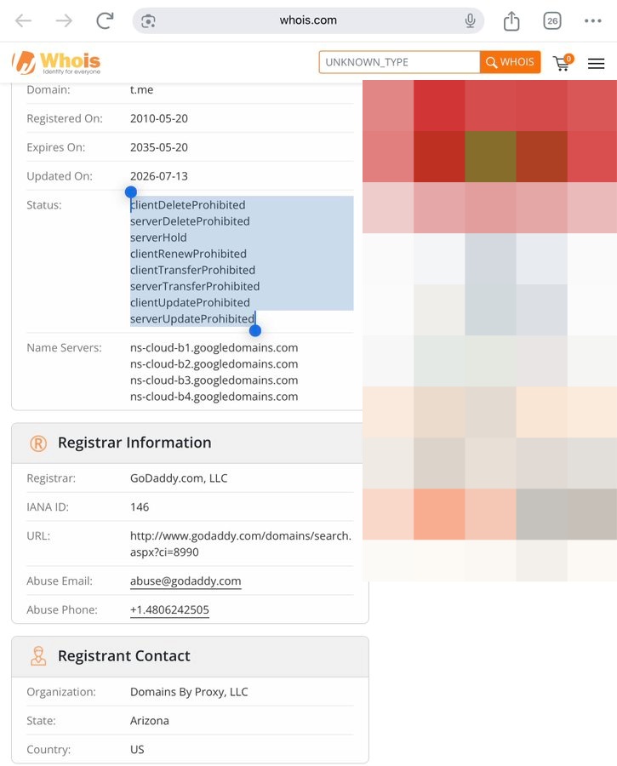Click the clientUpdateProhibited status
Image resolution: width=617 pixels, height=766 pixels.
(190, 302)
